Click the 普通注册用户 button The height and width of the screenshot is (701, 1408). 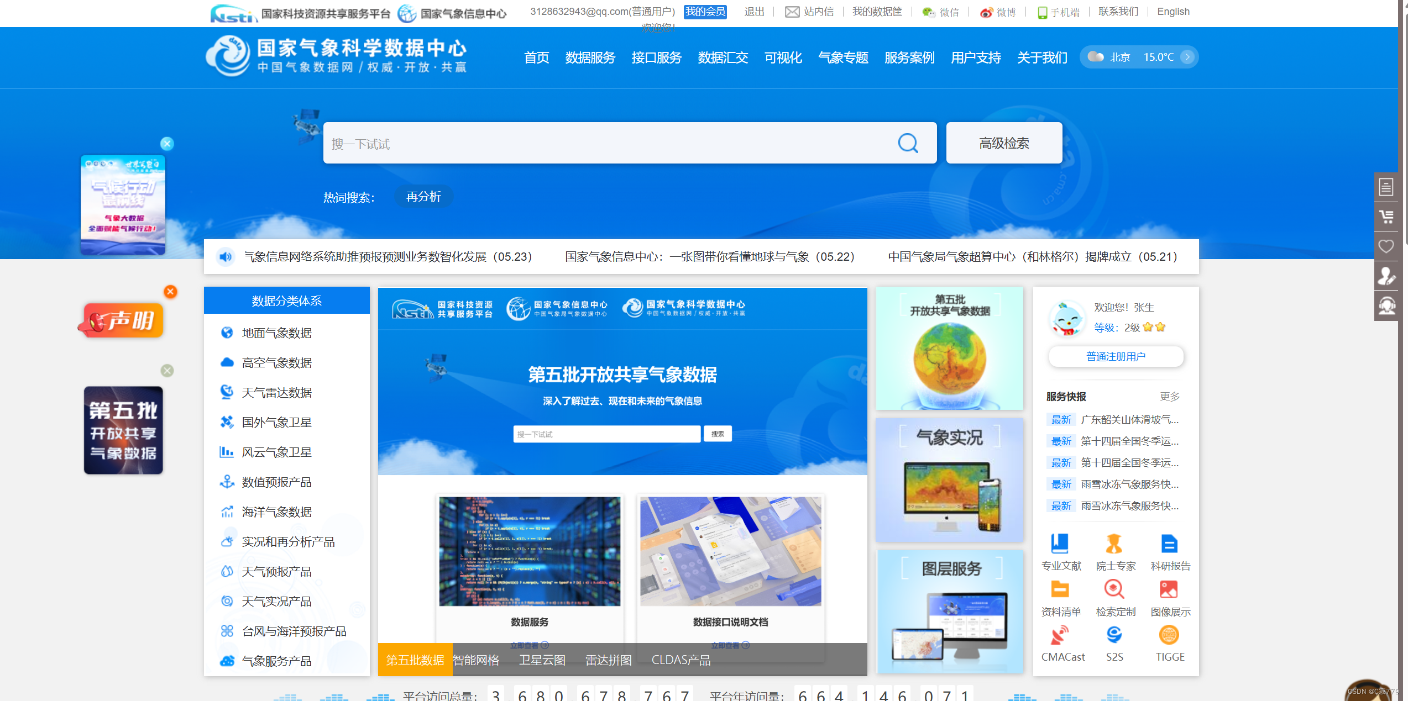(x=1116, y=356)
